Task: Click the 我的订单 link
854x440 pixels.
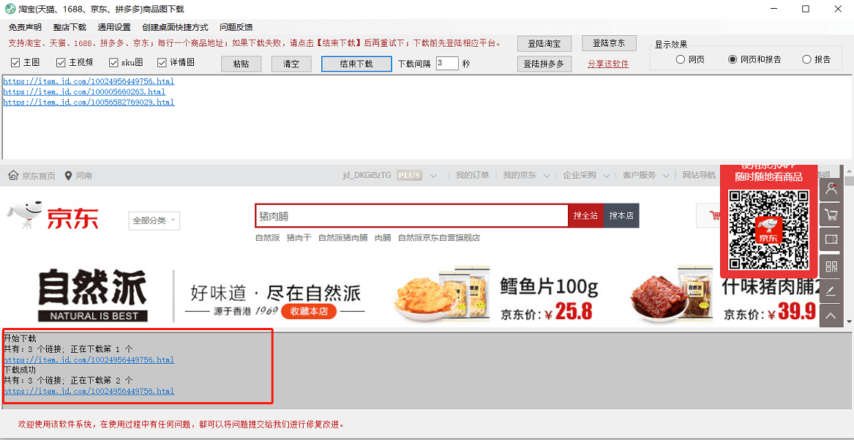Action: coord(472,176)
